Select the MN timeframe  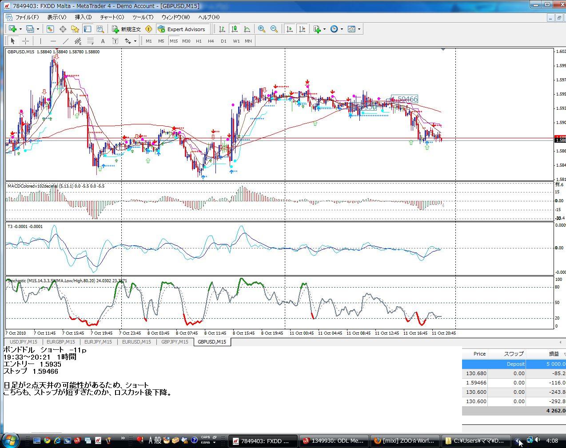248,41
